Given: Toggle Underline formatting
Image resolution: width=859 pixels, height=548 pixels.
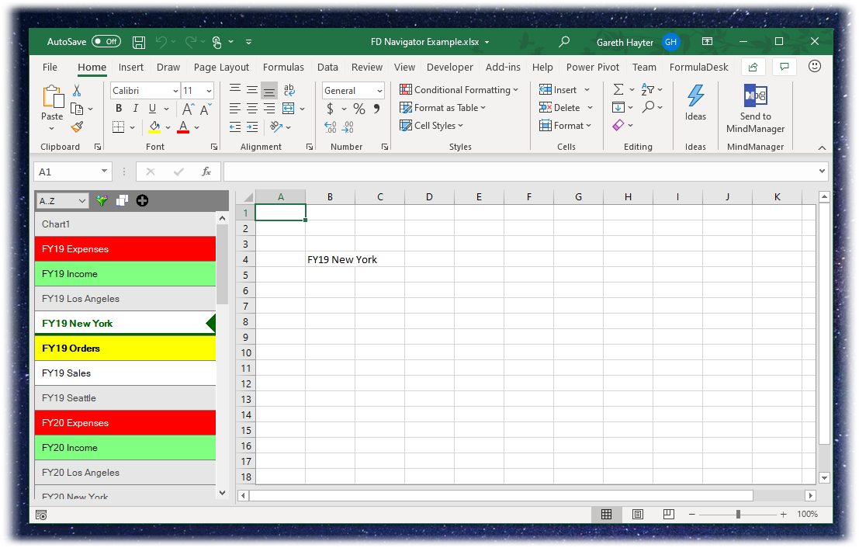Looking at the screenshot, I should coord(152,109).
